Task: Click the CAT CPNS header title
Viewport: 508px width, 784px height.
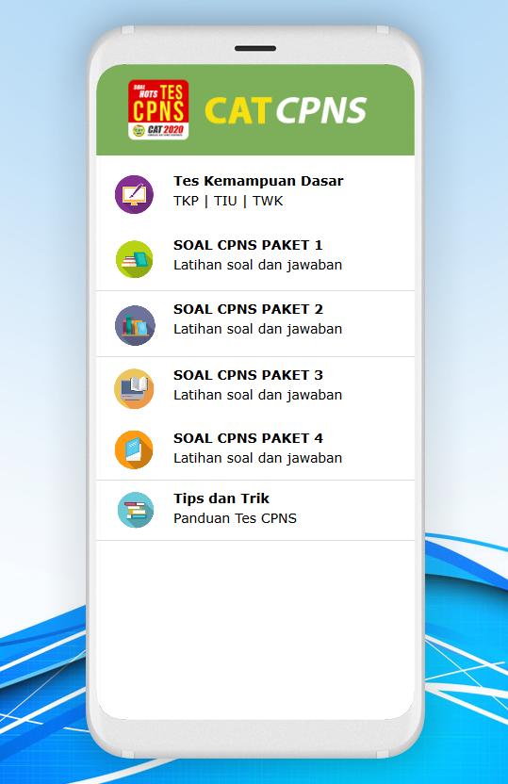Action: (x=286, y=110)
